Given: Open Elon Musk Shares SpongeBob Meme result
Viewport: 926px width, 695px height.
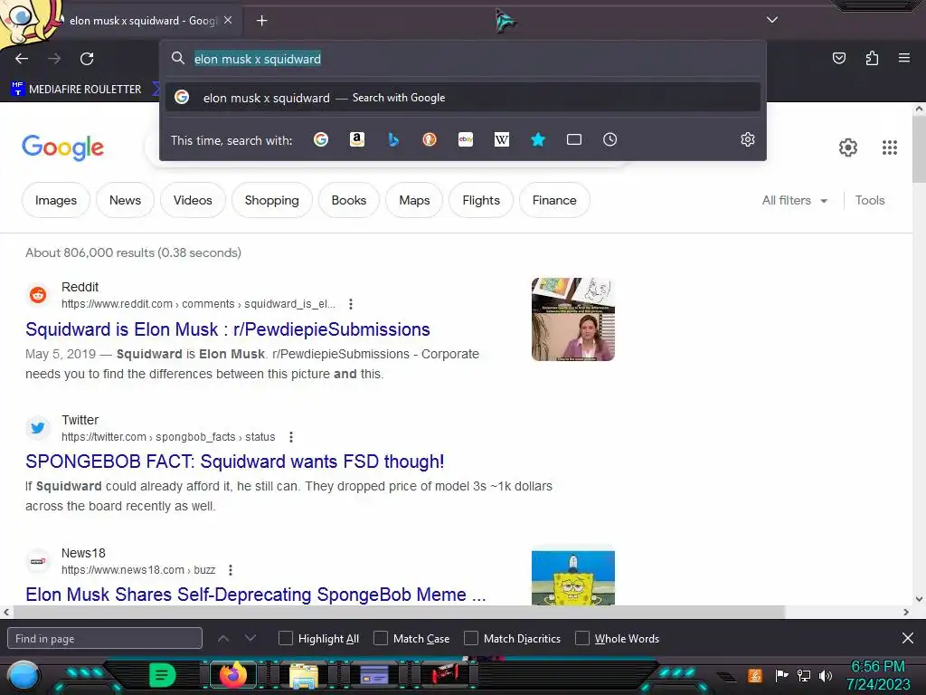Looking at the screenshot, I should tap(256, 594).
